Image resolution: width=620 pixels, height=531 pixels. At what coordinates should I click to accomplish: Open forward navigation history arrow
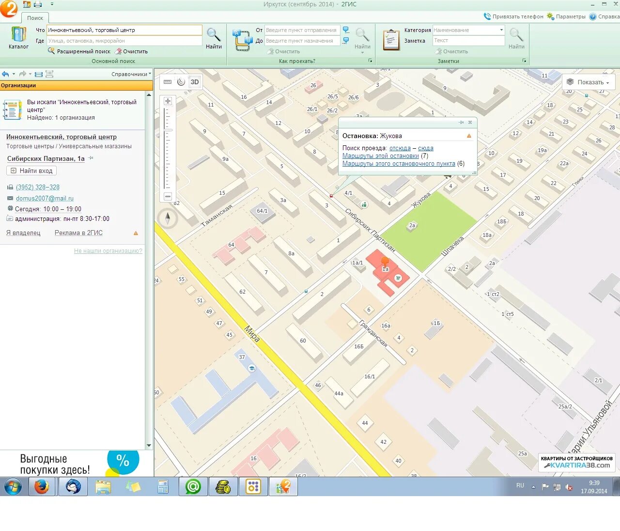30,74
